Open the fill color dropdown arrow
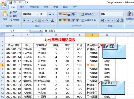 [x=49, y=20]
